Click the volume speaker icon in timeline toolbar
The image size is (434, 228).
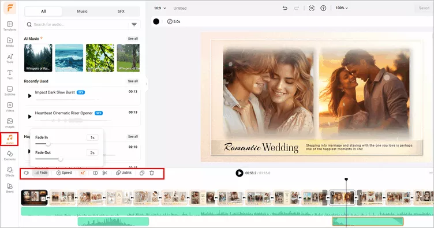tap(27, 173)
